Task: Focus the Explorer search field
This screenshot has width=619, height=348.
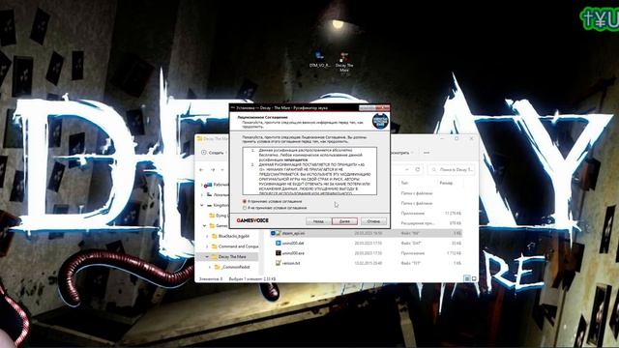Action: (x=452, y=169)
